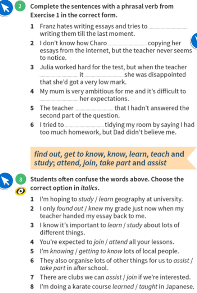The image size is (197, 293).
Task: Click the blank before 'it' in Julia sentence
Action: point(59,75)
